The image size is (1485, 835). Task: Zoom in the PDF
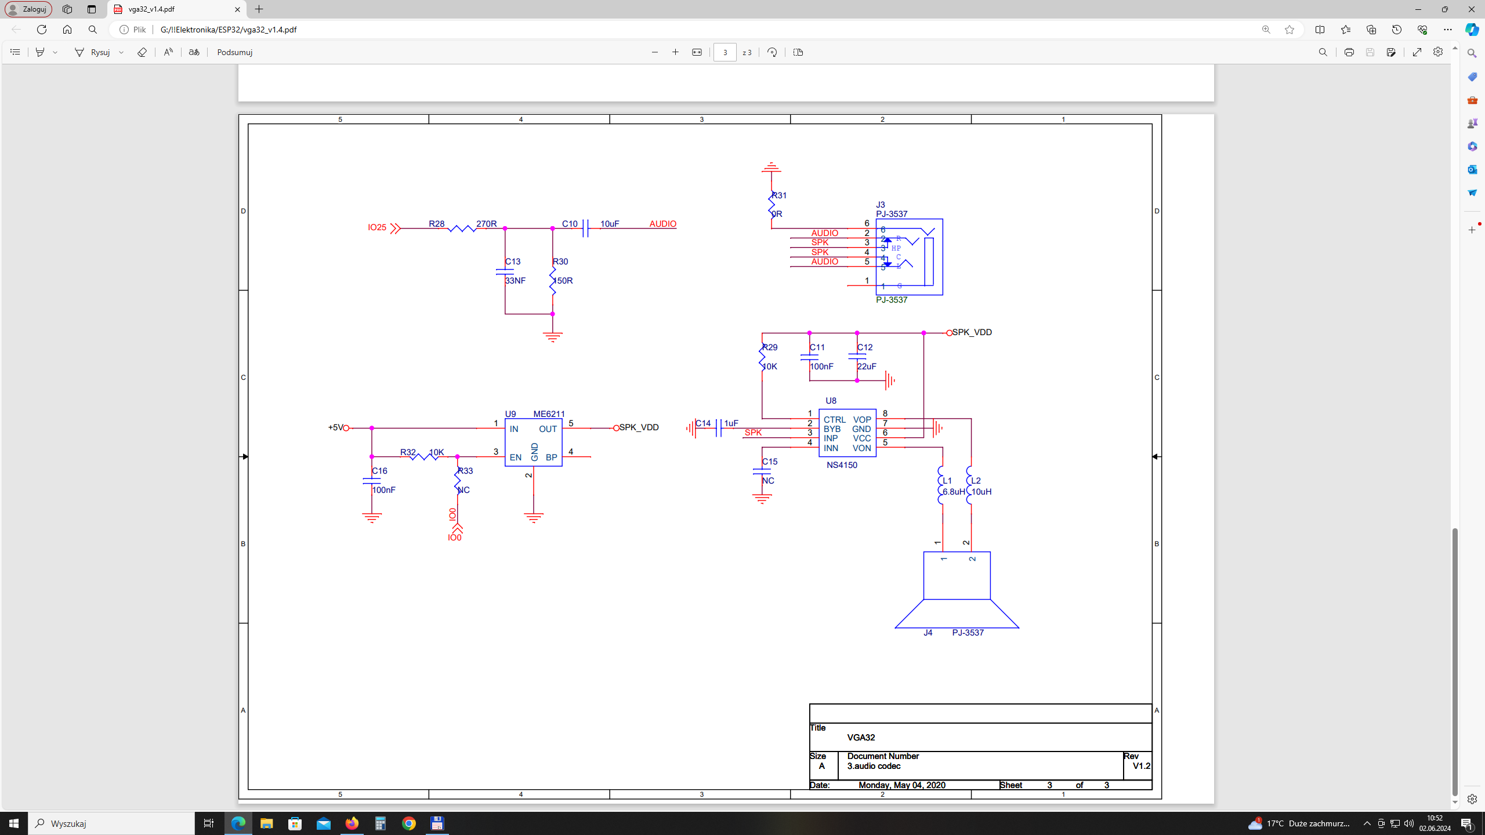coord(676,52)
